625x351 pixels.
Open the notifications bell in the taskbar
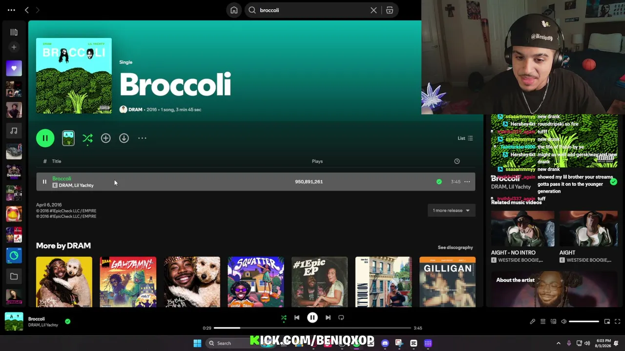[616, 343]
